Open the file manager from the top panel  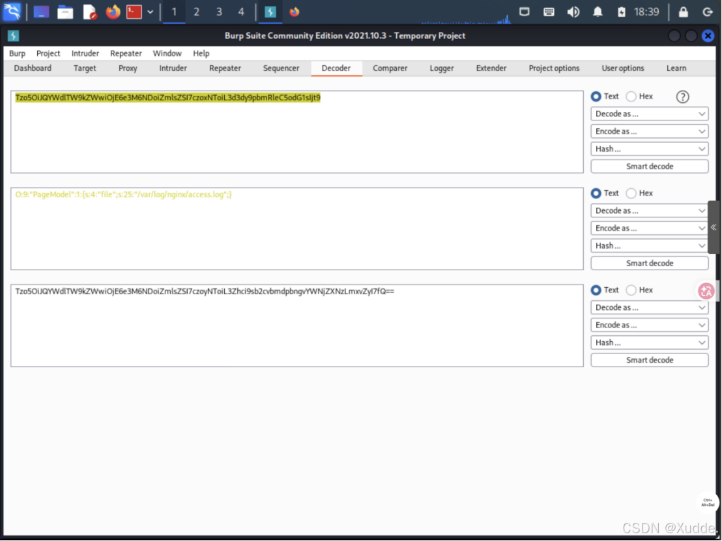coord(65,12)
